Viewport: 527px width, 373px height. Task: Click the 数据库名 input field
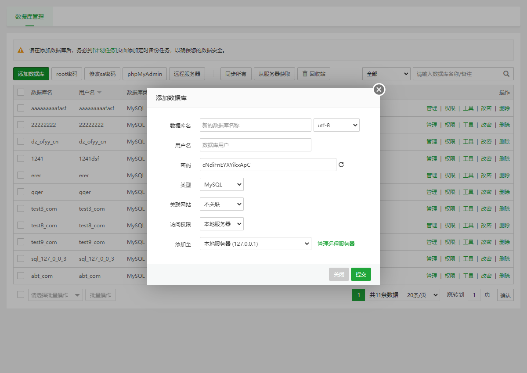[255, 125]
